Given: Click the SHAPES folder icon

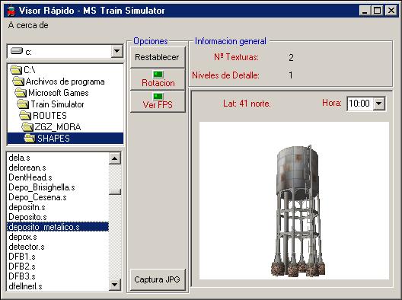Looking at the screenshot, I should 30,139.
